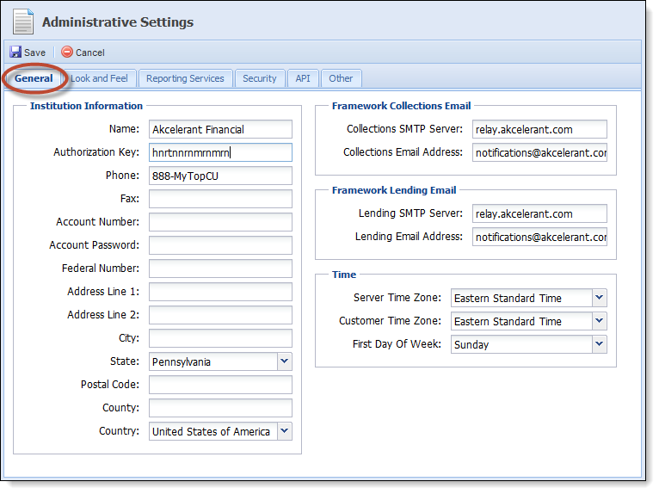
Task: Click the Address Line 2 field
Action: click(x=220, y=315)
